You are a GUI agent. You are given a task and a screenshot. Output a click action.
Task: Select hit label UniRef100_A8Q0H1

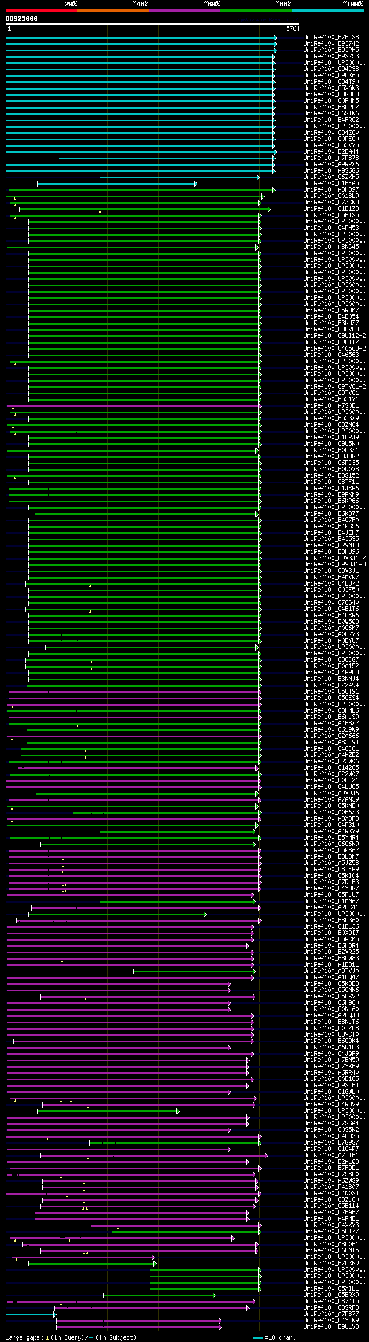[331, 1244]
